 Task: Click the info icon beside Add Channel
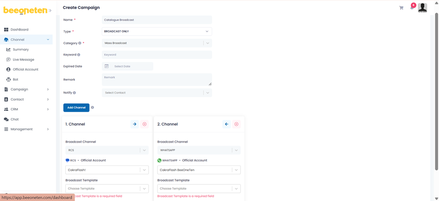[92, 108]
